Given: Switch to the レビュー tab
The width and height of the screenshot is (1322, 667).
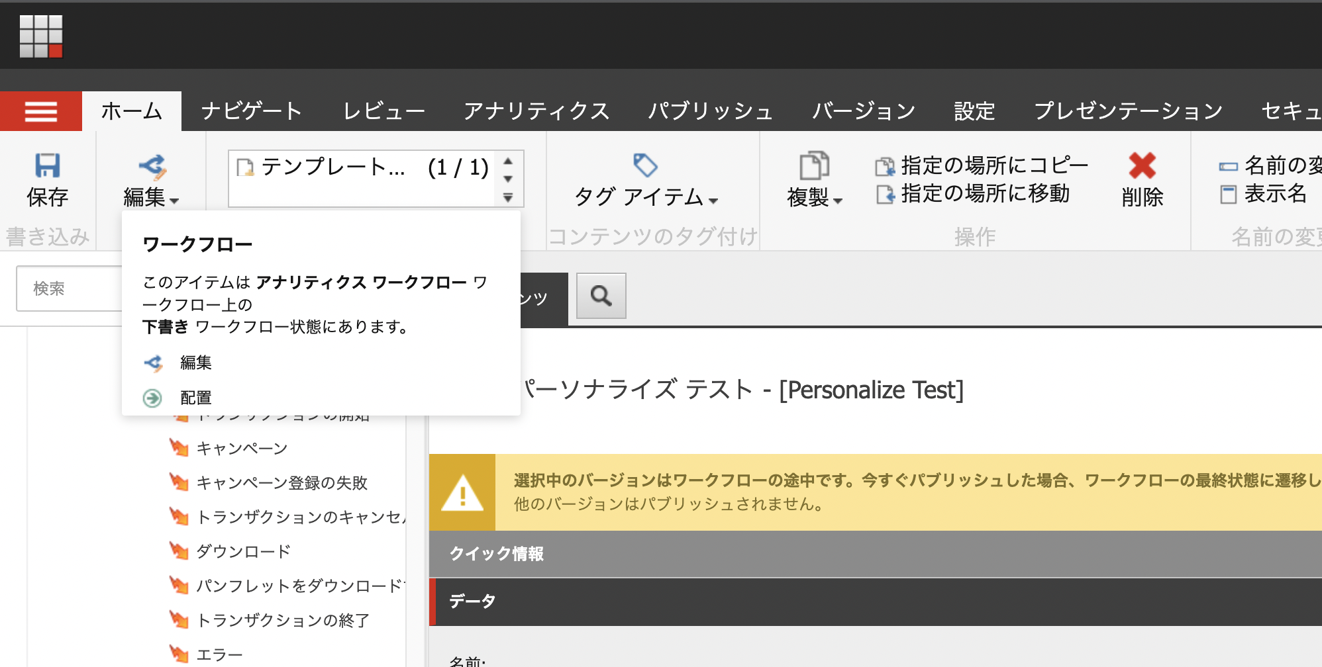Looking at the screenshot, I should click(x=384, y=111).
